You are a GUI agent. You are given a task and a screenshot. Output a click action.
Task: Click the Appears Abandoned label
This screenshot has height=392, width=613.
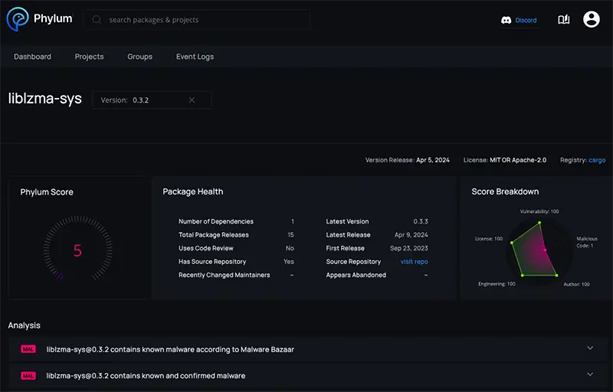pos(356,275)
